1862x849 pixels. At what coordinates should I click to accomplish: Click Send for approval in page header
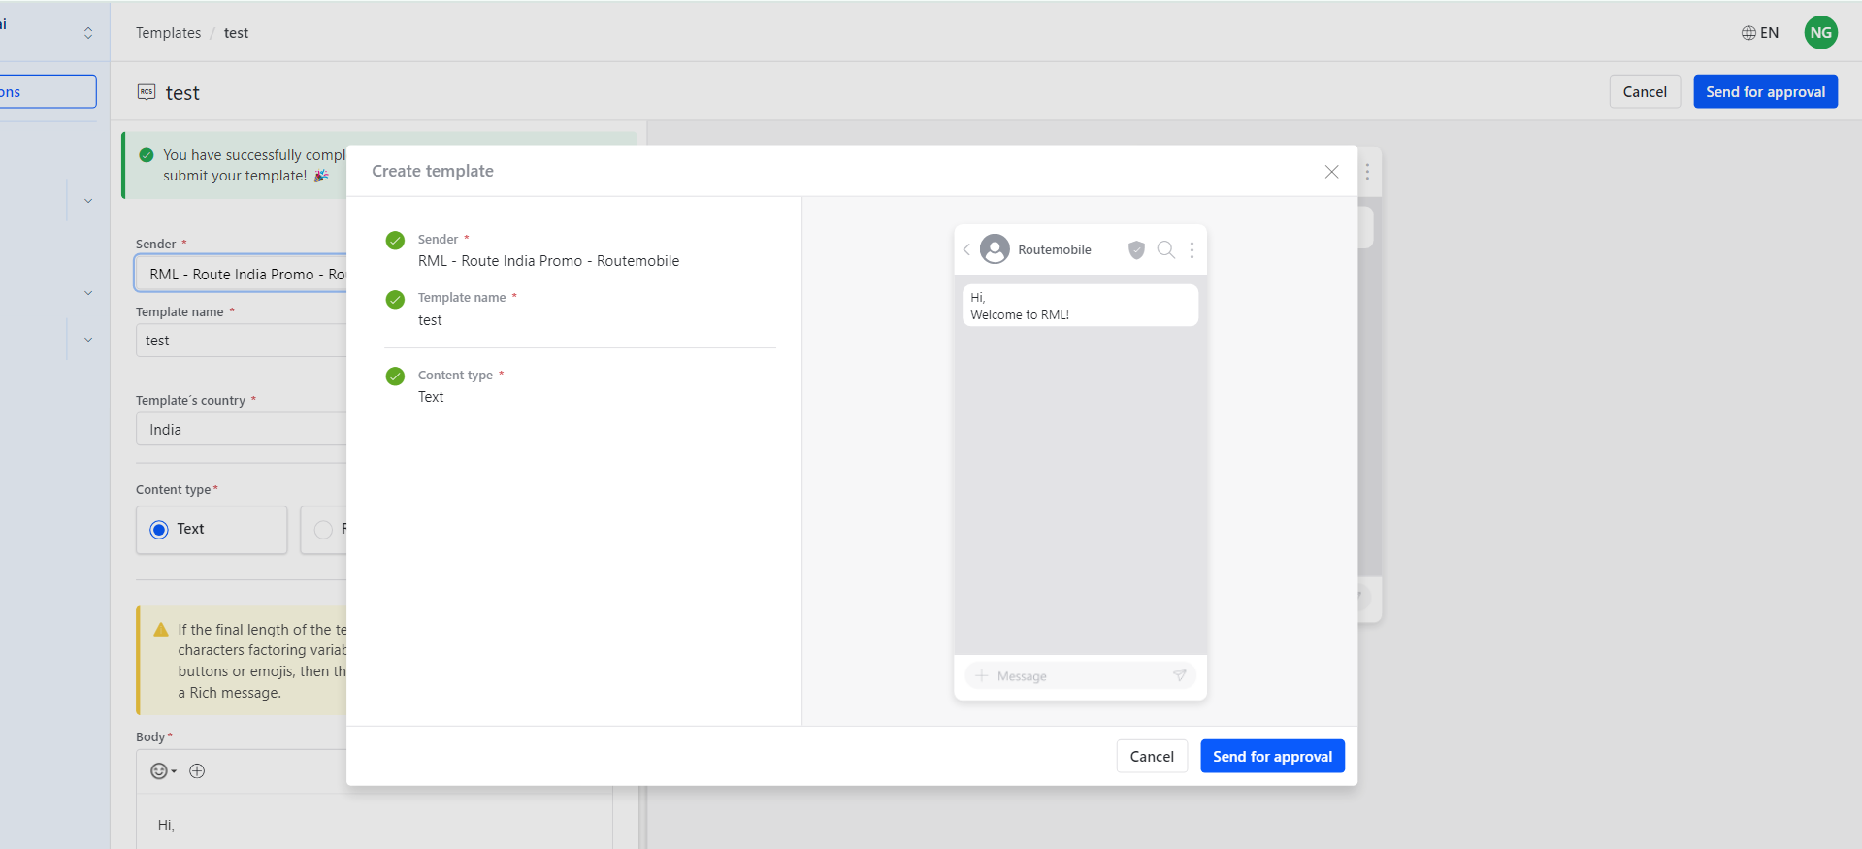(x=1765, y=91)
